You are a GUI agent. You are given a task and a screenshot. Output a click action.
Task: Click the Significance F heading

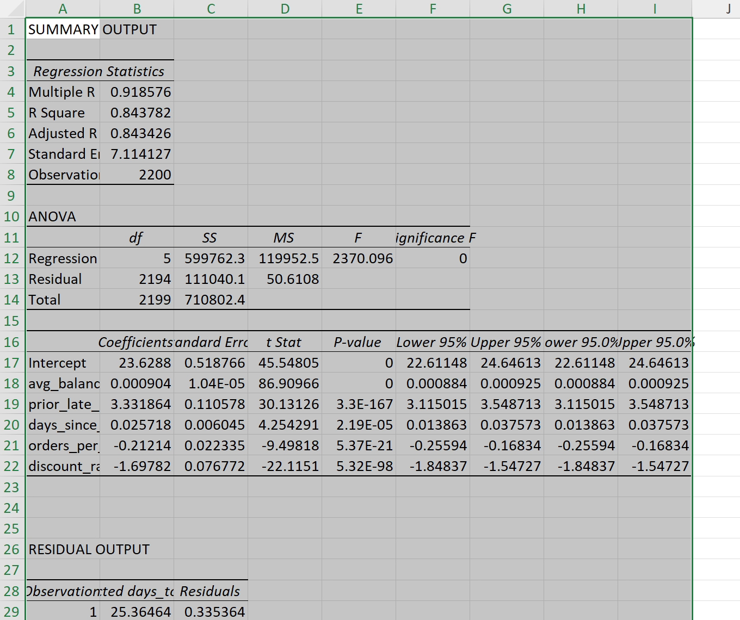pyautogui.click(x=433, y=238)
